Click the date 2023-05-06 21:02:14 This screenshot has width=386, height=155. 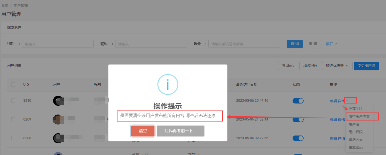(252, 119)
